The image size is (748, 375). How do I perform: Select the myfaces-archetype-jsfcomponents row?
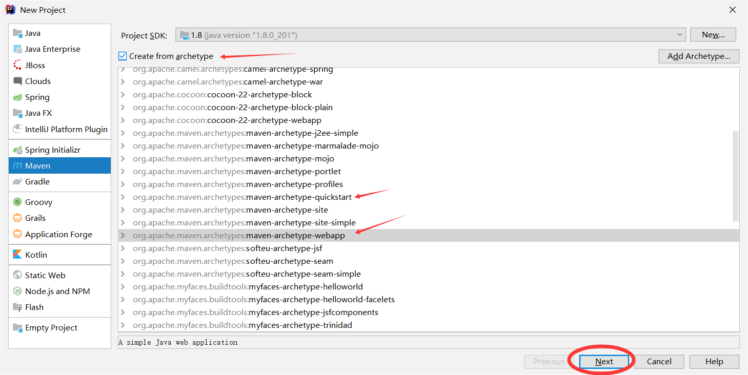(x=429, y=312)
